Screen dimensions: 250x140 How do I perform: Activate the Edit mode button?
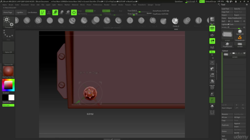43,12
